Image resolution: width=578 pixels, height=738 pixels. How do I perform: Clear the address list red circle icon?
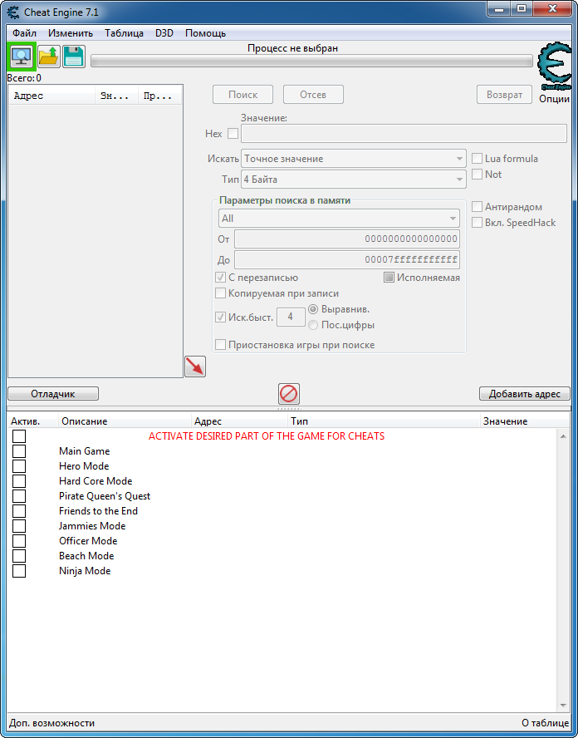289,393
